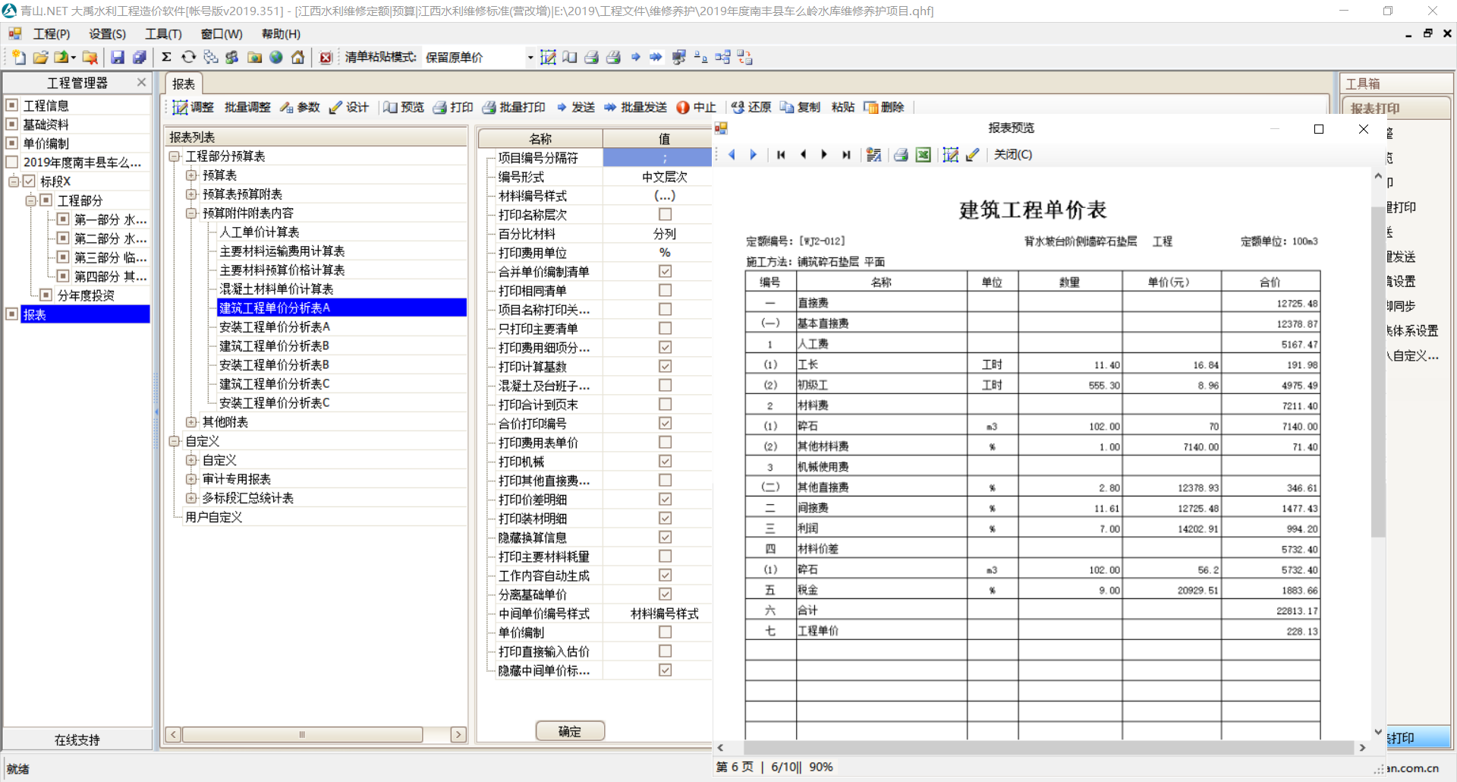The width and height of the screenshot is (1457, 782).
Task: Jump to first page in report preview
Action: tap(781, 155)
